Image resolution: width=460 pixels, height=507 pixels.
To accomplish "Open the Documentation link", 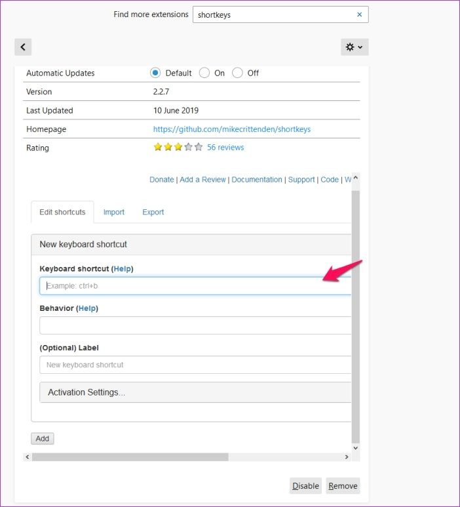I will tap(257, 180).
